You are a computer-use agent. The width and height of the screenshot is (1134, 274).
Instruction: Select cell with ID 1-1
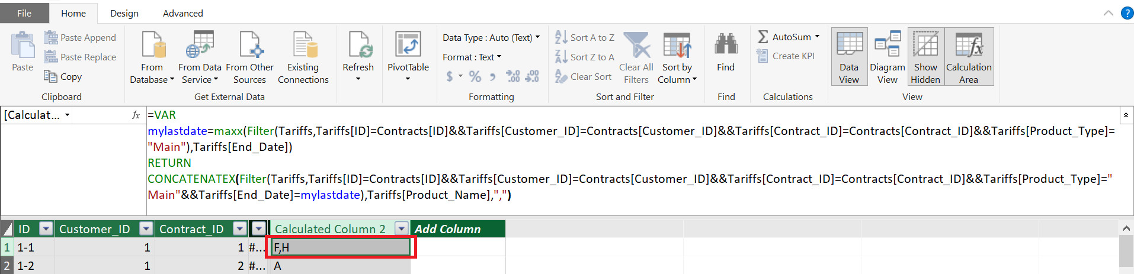[x=35, y=247]
